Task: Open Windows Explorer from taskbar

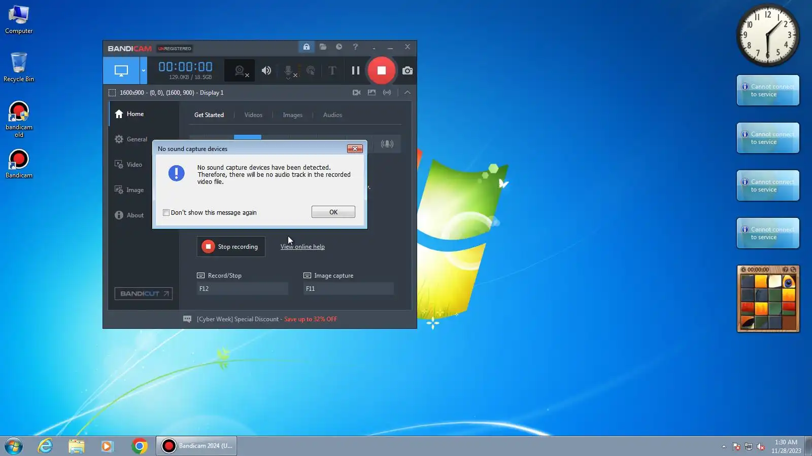Action: (x=77, y=446)
